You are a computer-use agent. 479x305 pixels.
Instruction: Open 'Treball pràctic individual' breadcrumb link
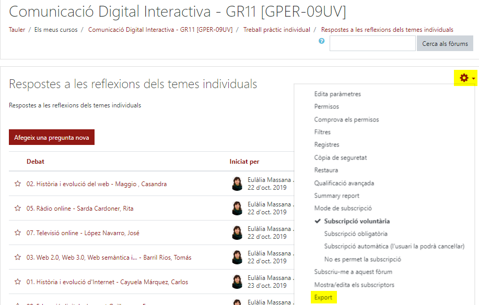coord(276,30)
